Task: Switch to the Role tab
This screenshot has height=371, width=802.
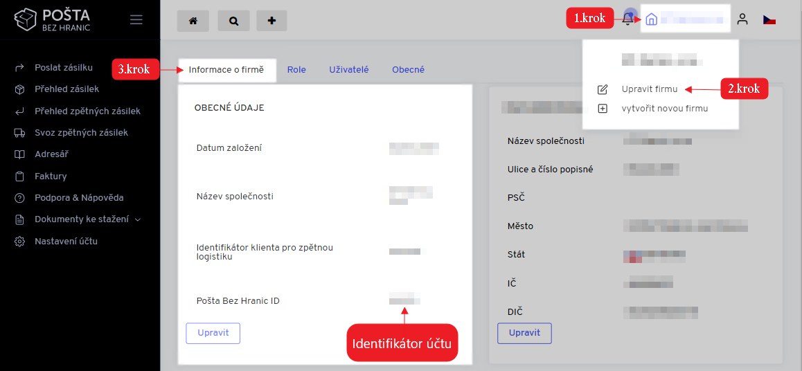Action: point(296,70)
